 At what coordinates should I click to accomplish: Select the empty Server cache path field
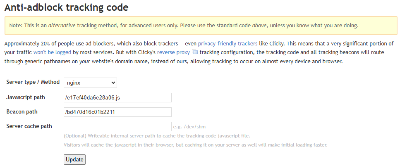coord(117,126)
